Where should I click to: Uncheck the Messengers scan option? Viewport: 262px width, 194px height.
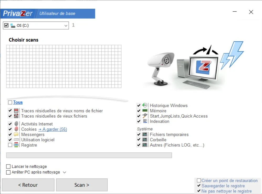[10, 134]
